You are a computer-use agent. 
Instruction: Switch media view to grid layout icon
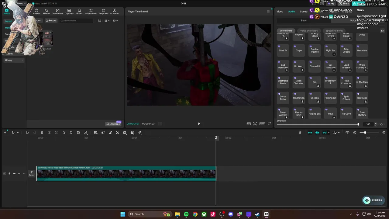click(x=99, y=21)
